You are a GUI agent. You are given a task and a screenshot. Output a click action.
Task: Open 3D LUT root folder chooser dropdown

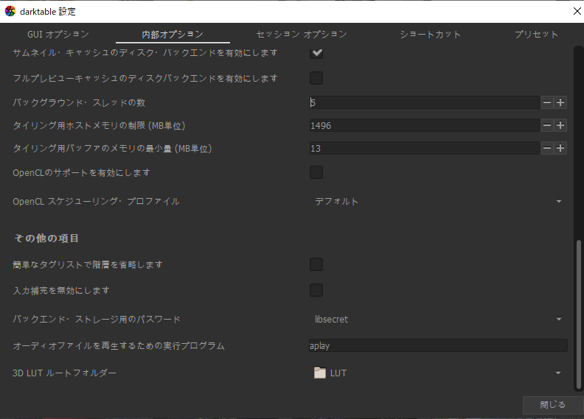click(438, 373)
